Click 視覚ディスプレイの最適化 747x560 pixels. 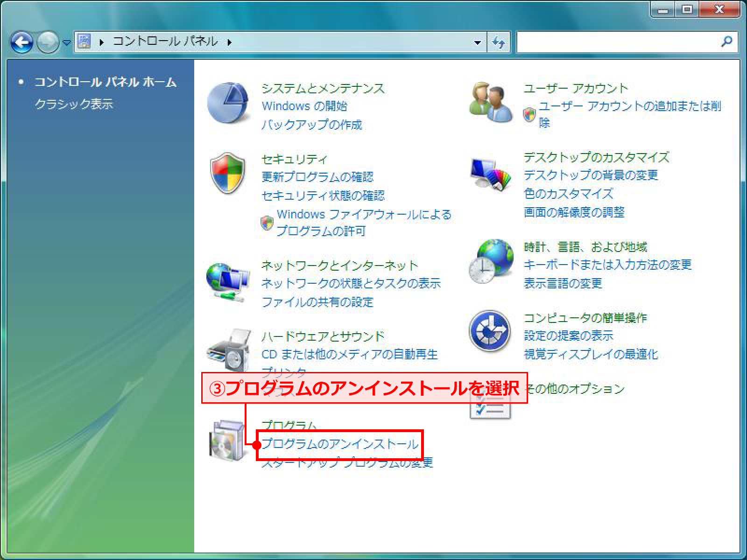point(591,354)
